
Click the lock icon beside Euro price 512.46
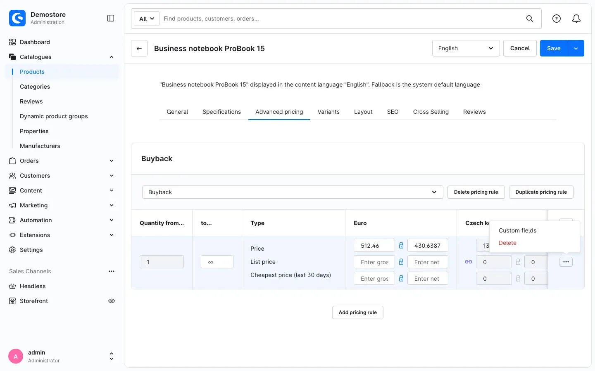(x=401, y=245)
